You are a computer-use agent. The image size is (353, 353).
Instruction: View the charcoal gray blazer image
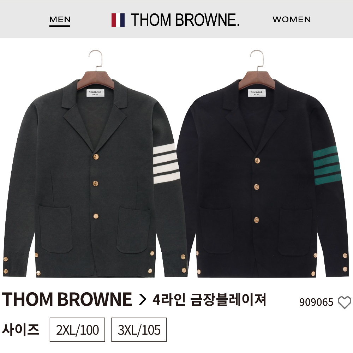tap(95, 164)
